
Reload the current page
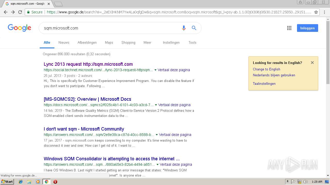click(20, 12)
